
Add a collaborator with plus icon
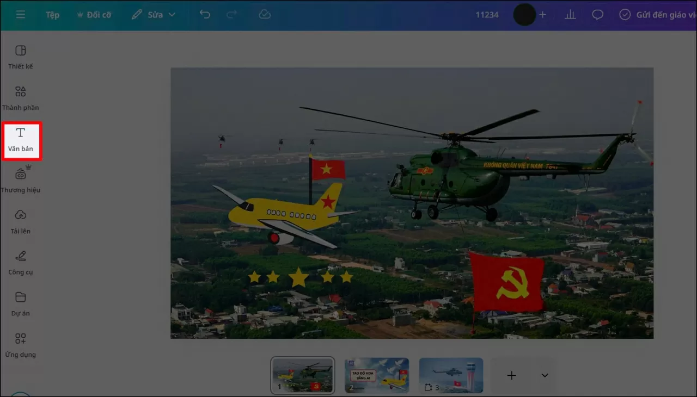click(542, 15)
